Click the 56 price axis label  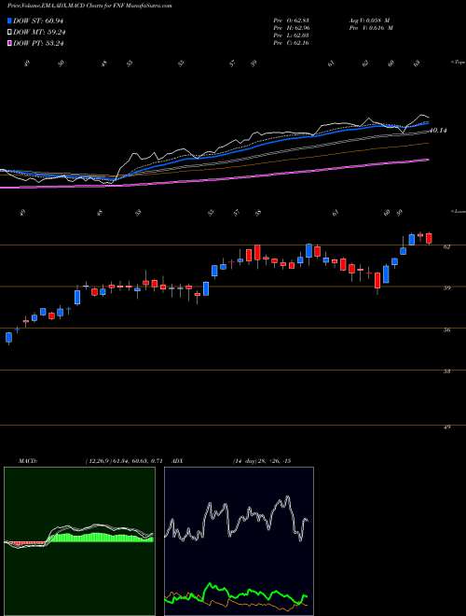(x=448, y=330)
